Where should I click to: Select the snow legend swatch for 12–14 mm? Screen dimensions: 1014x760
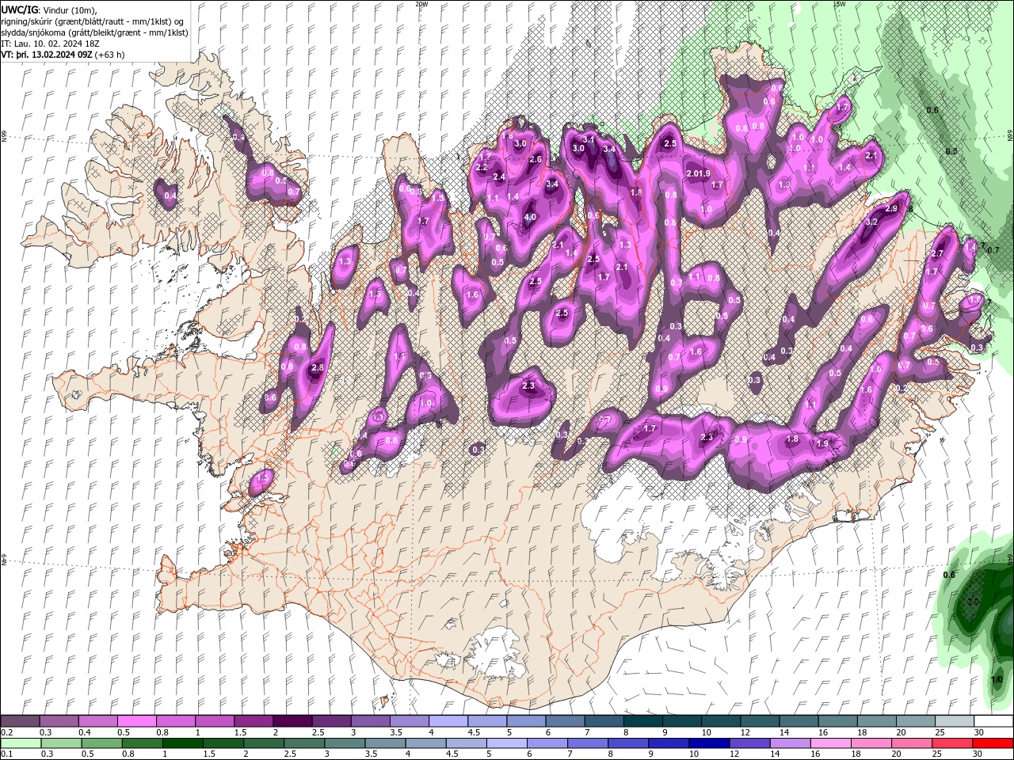[759, 721]
